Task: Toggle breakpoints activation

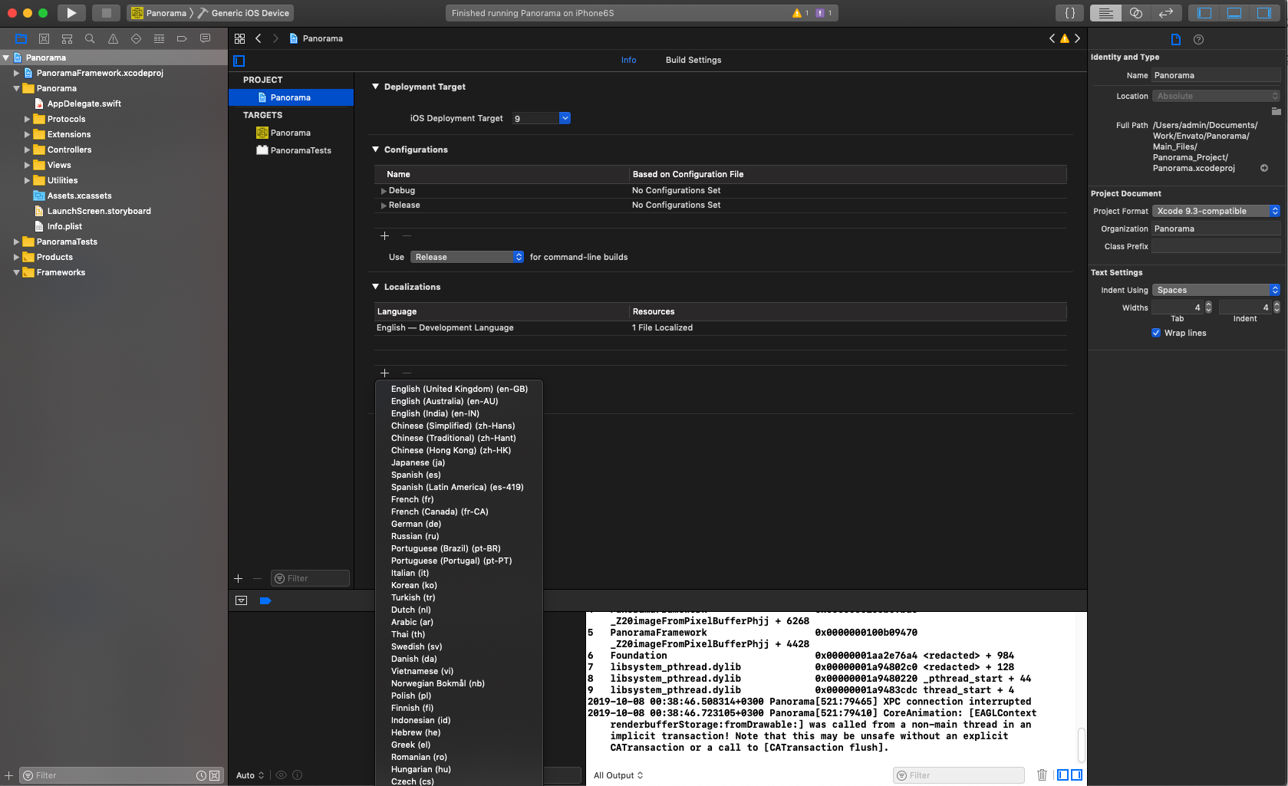Action: tap(265, 600)
